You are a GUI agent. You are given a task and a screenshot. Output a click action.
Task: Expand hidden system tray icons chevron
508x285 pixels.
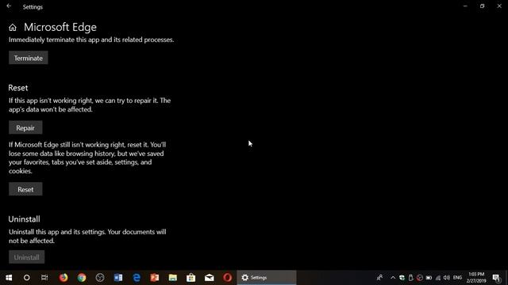click(393, 278)
